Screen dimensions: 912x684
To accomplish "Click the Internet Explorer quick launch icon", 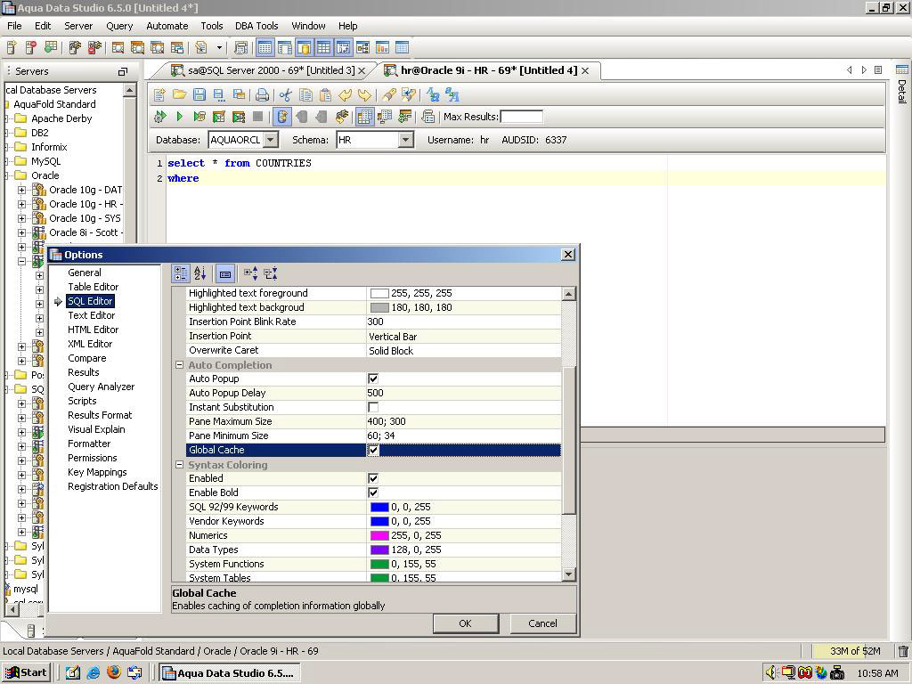I will (93, 672).
